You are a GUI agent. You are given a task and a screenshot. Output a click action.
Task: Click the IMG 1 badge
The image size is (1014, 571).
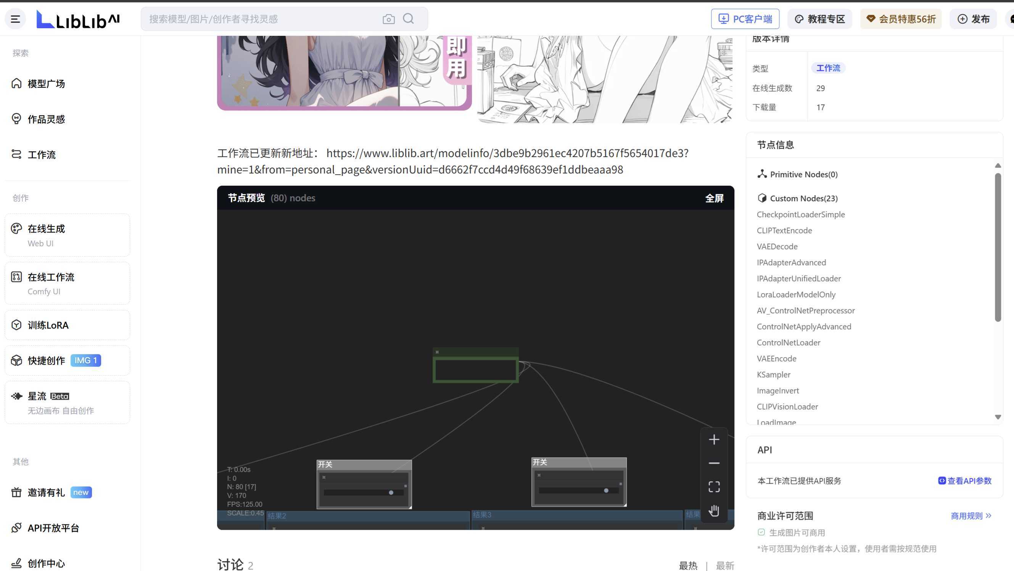click(x=86, y=360)
